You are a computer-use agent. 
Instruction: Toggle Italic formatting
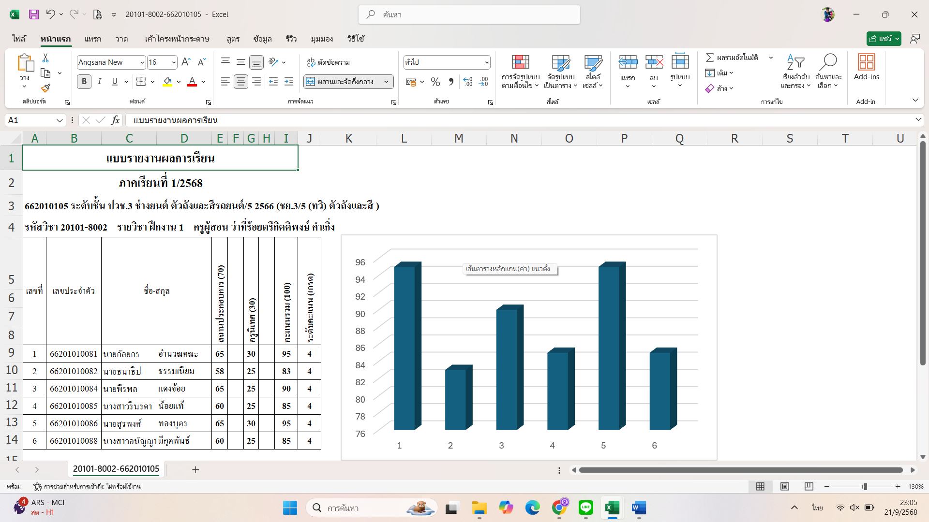[100, 82]
